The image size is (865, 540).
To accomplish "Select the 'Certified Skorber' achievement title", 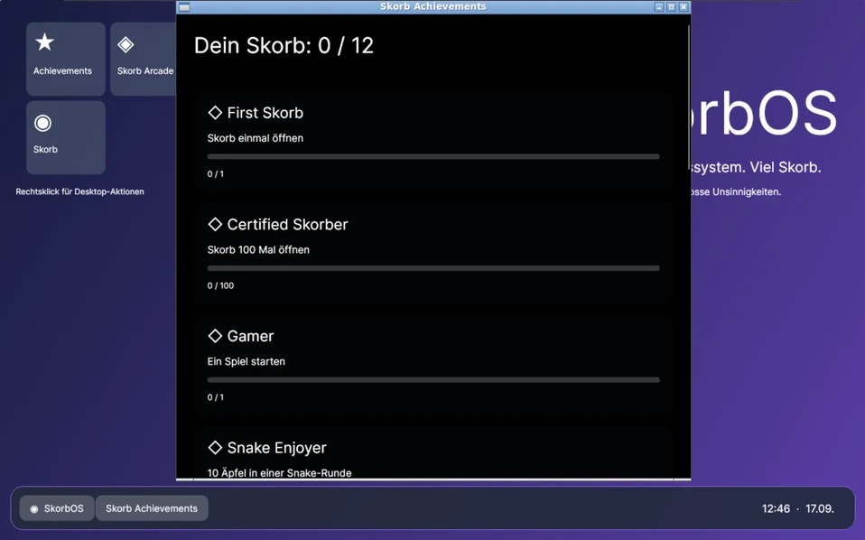I will click(x=287, y=224).
